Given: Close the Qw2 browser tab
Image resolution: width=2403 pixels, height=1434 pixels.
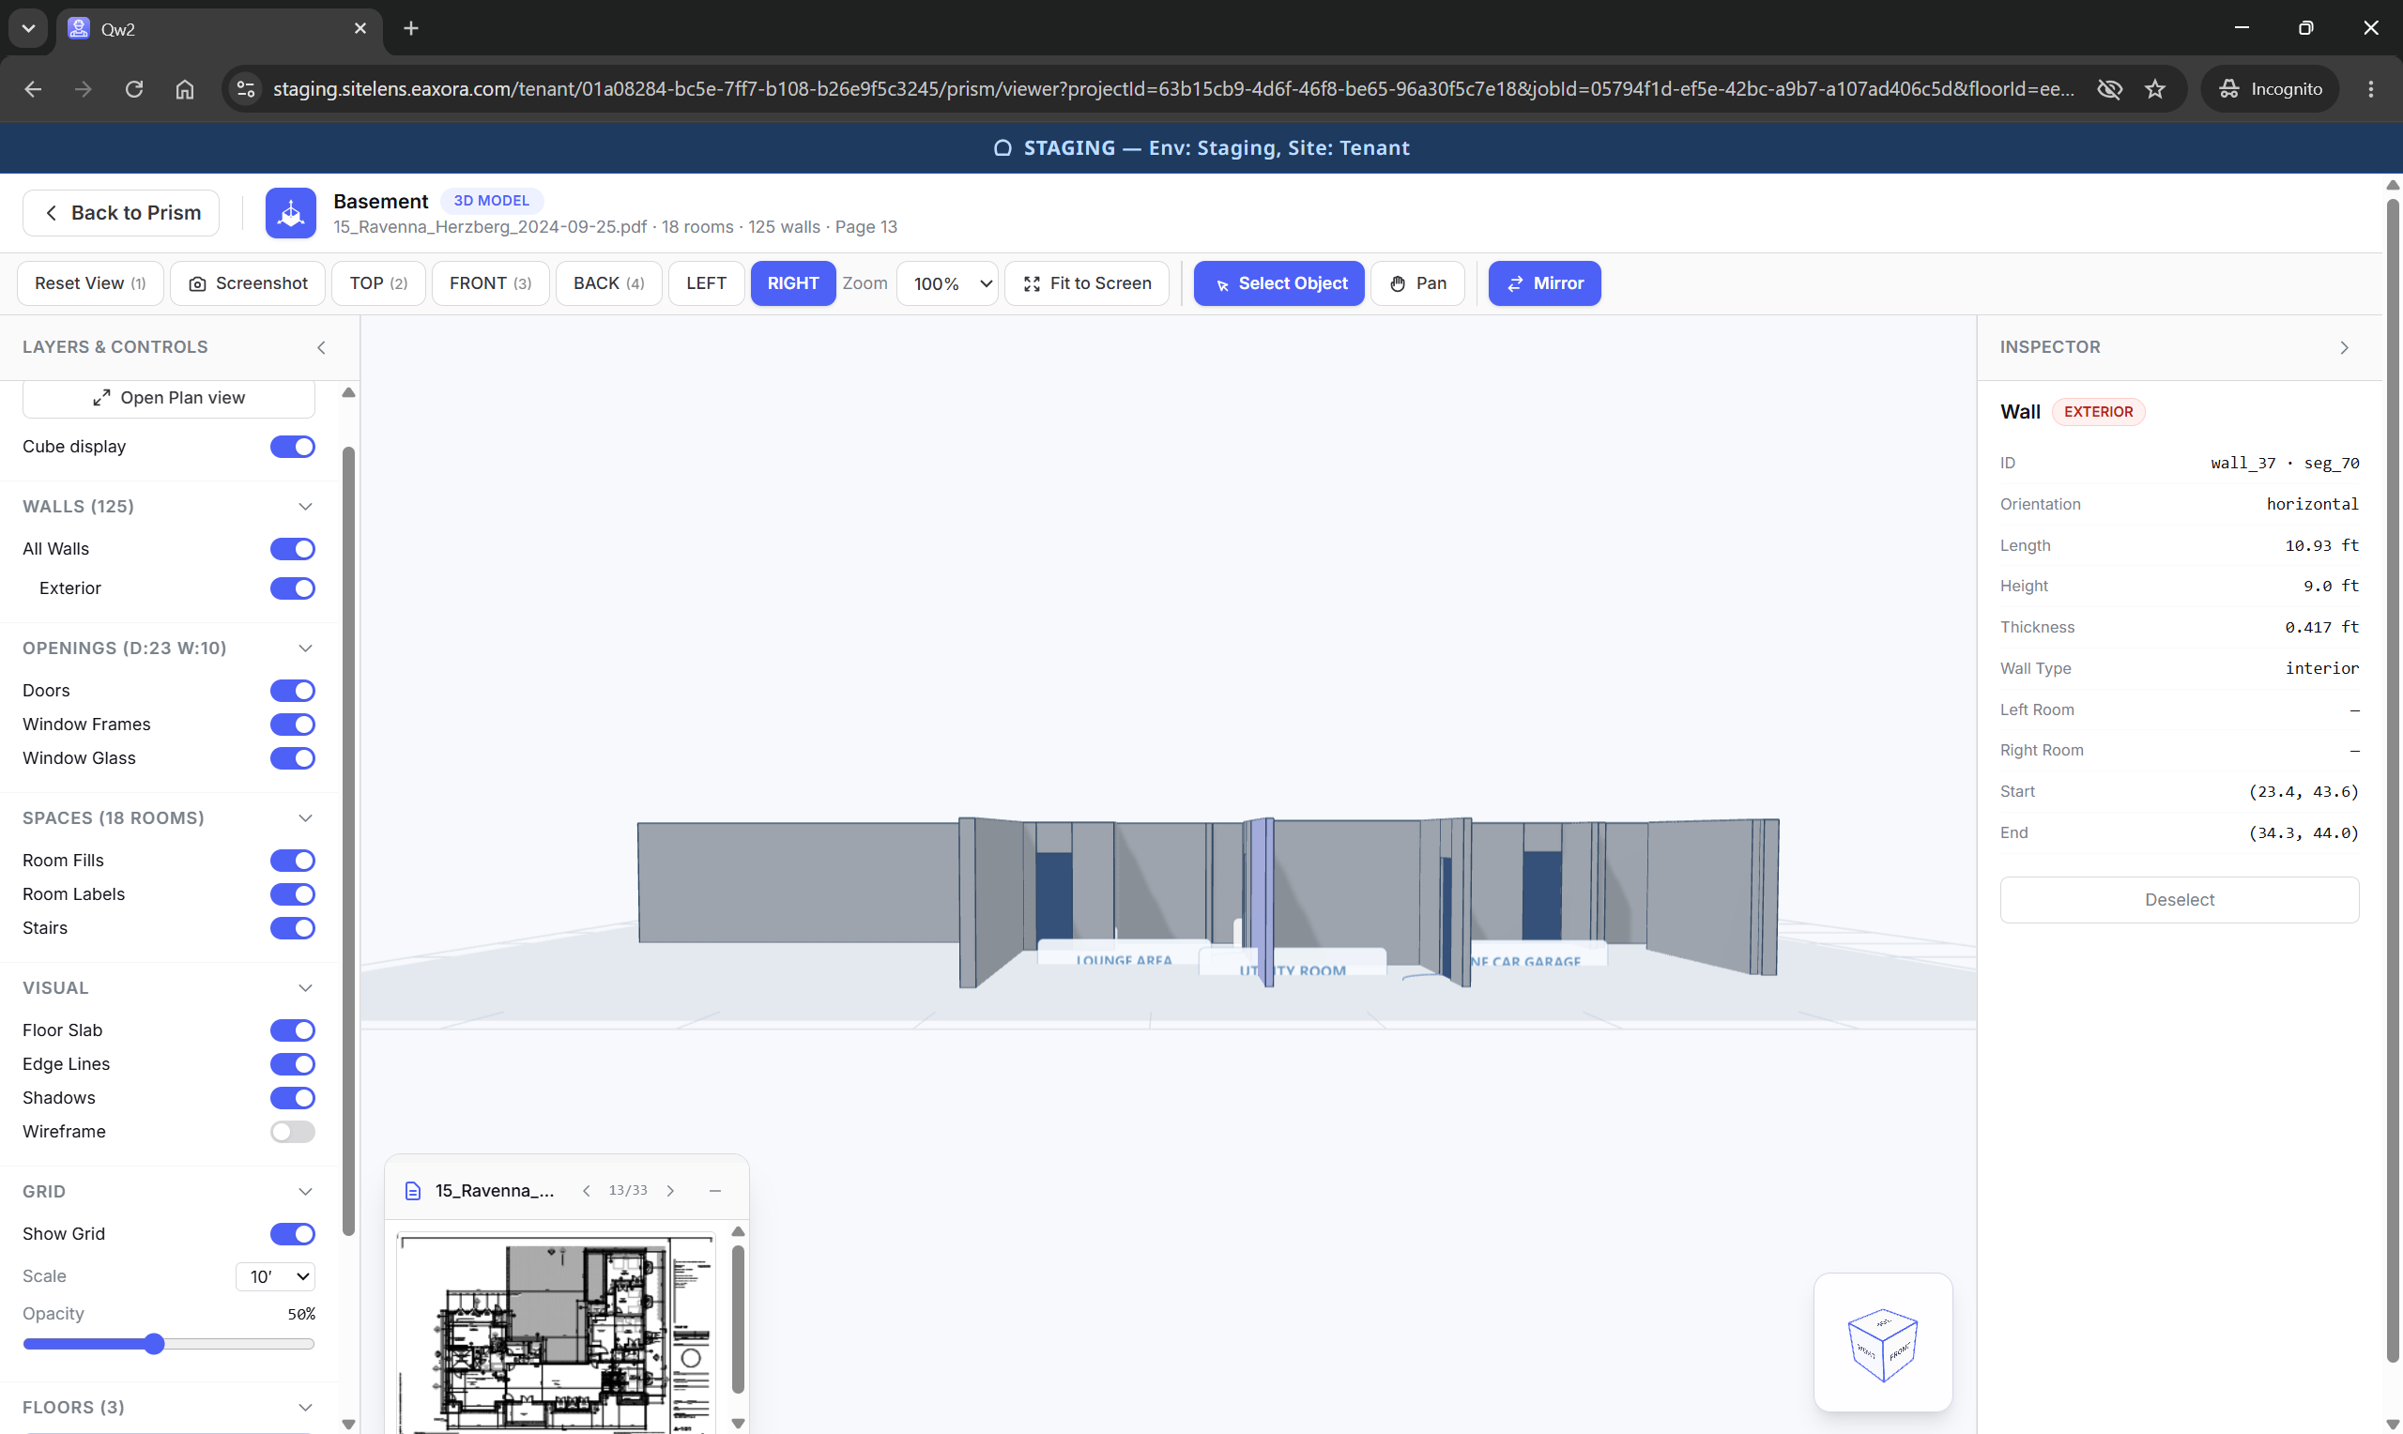Looking at the screenshot, I should pyautogui.click(x=360, y=28).
